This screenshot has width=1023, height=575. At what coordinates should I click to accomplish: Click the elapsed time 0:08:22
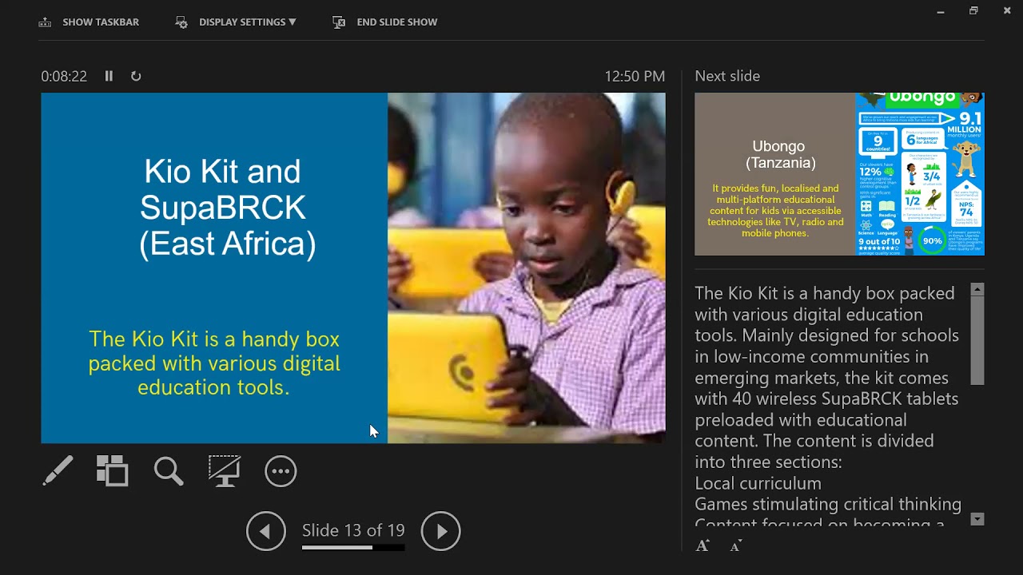[x=64, y=77]
